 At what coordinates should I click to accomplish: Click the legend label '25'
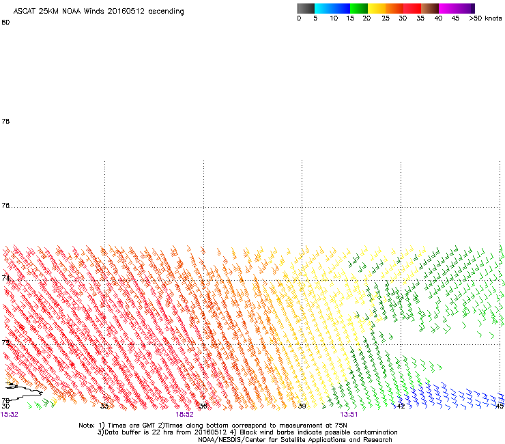pyautogui.click(x=386, y=18)
